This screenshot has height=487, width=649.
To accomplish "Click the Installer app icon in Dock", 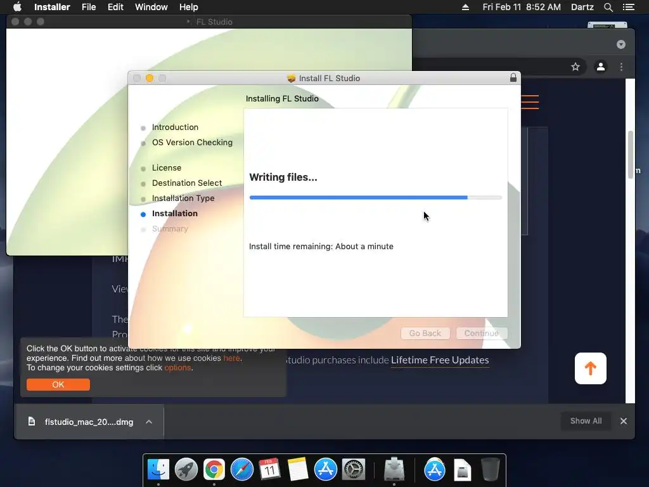I will point(394,470).
